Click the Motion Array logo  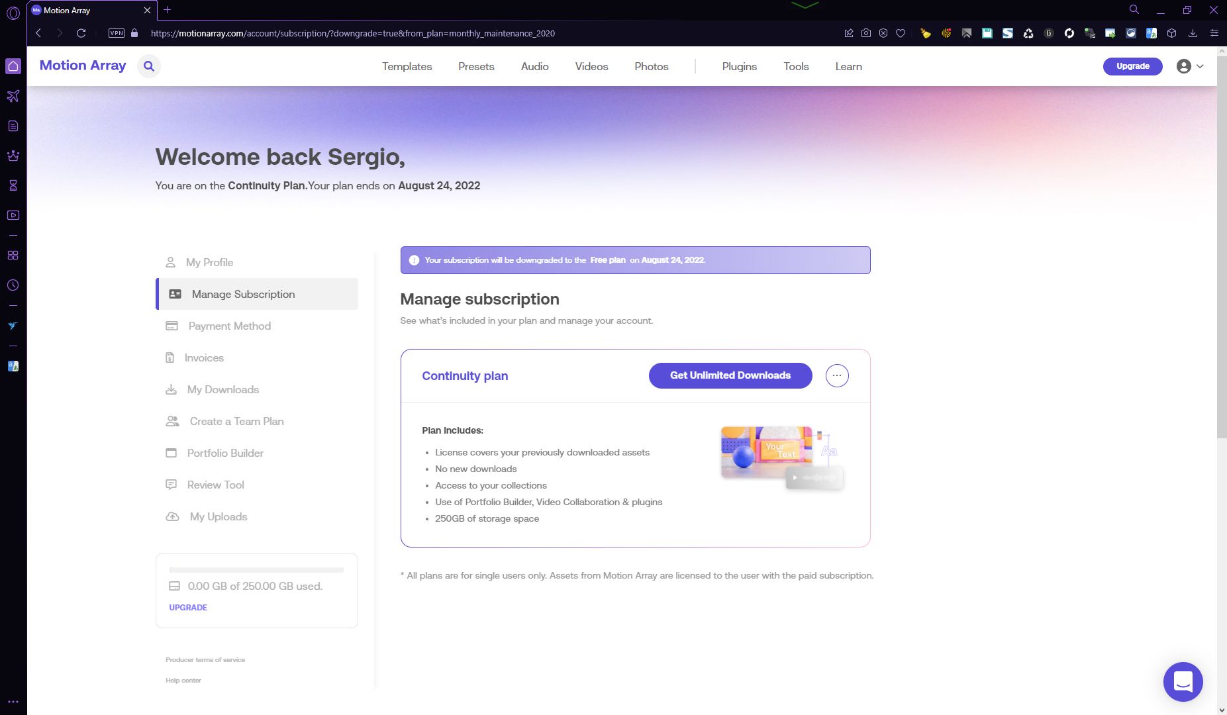(x=83, y=66)
